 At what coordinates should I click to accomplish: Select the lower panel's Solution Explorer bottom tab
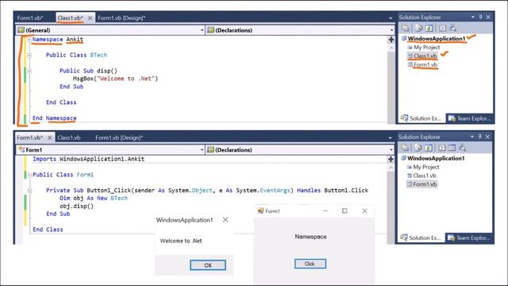coord(421,238)
